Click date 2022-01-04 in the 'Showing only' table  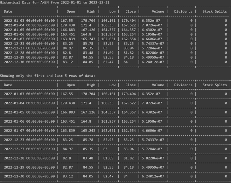pos(29,103)
